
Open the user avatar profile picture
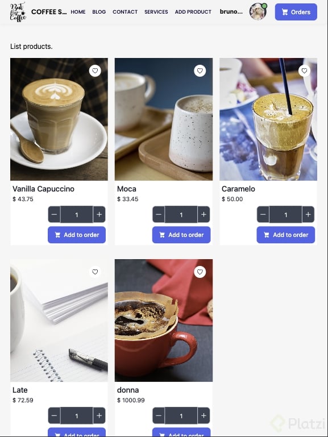tap(258, 12)
